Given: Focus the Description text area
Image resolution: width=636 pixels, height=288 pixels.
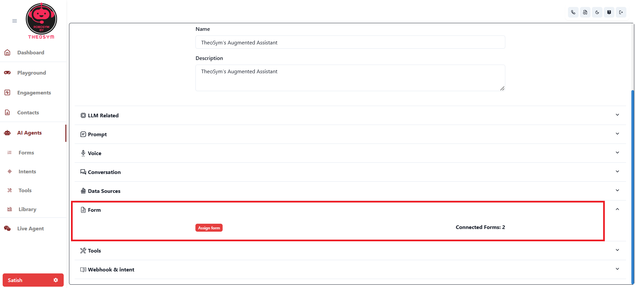Looking at the screenshot, I should click(350, 78).
